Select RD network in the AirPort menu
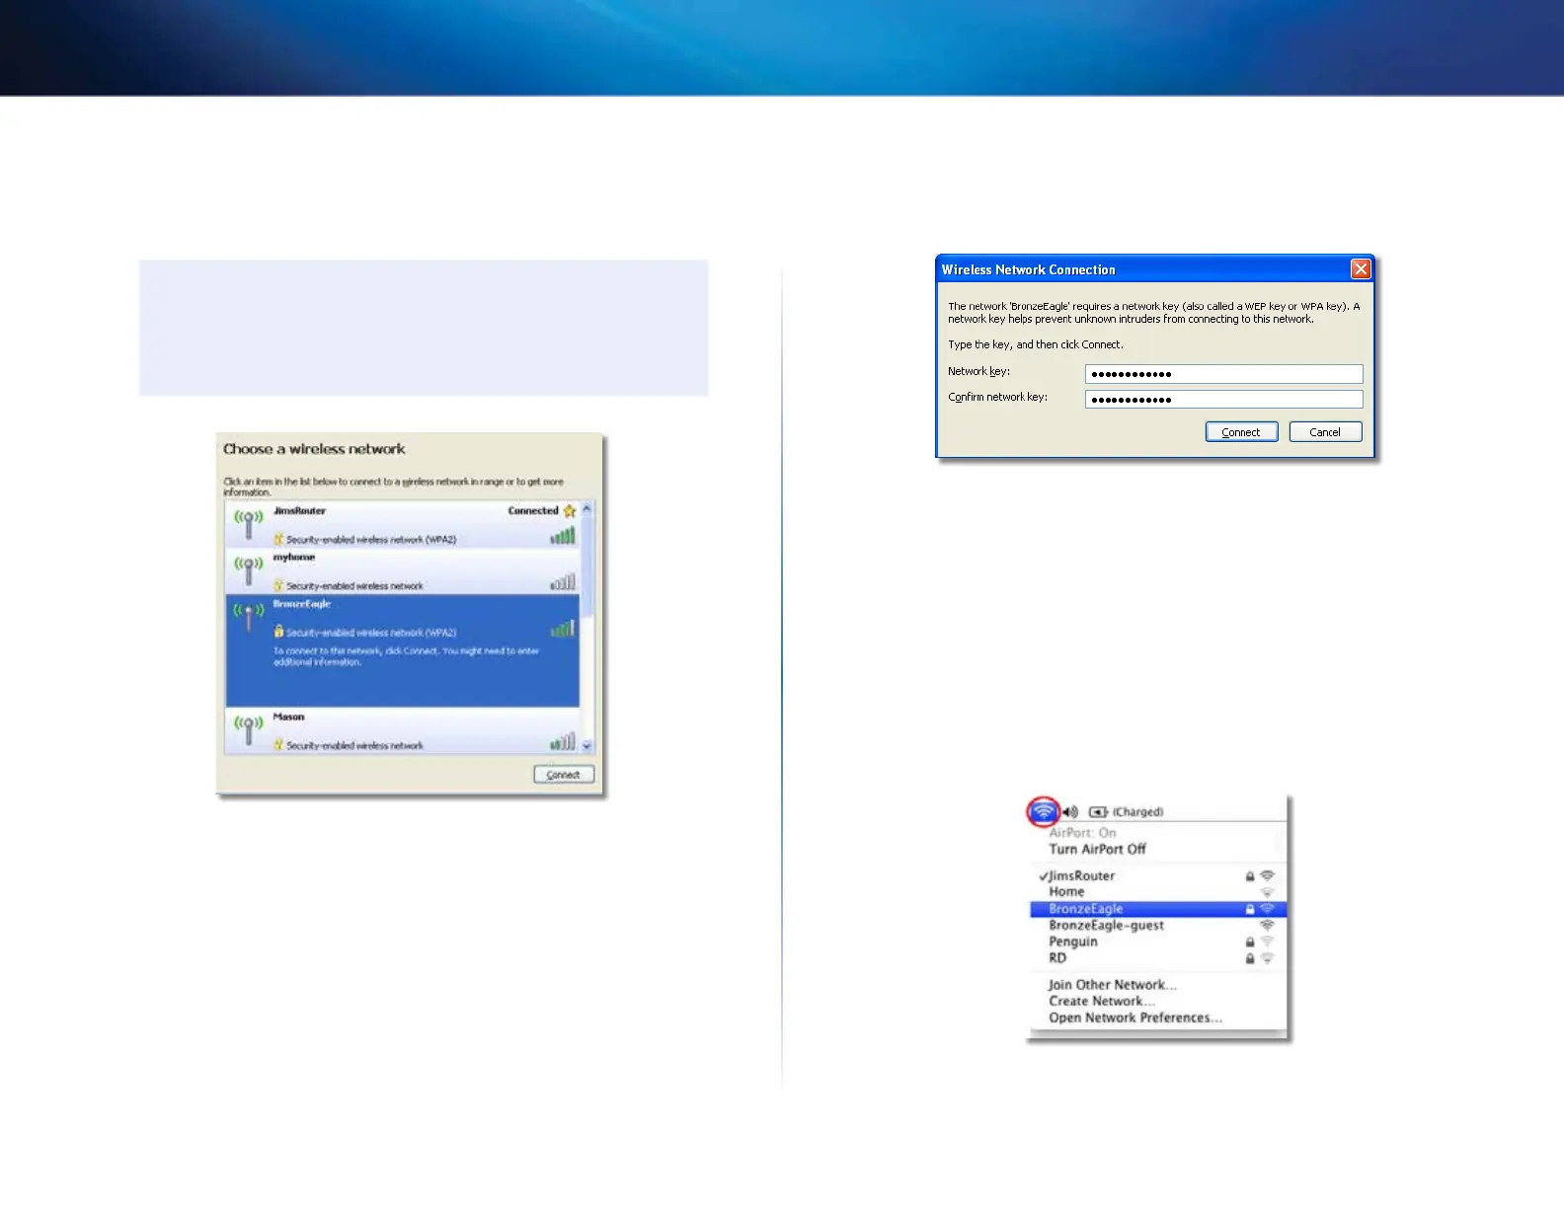 click(1158, 957)
